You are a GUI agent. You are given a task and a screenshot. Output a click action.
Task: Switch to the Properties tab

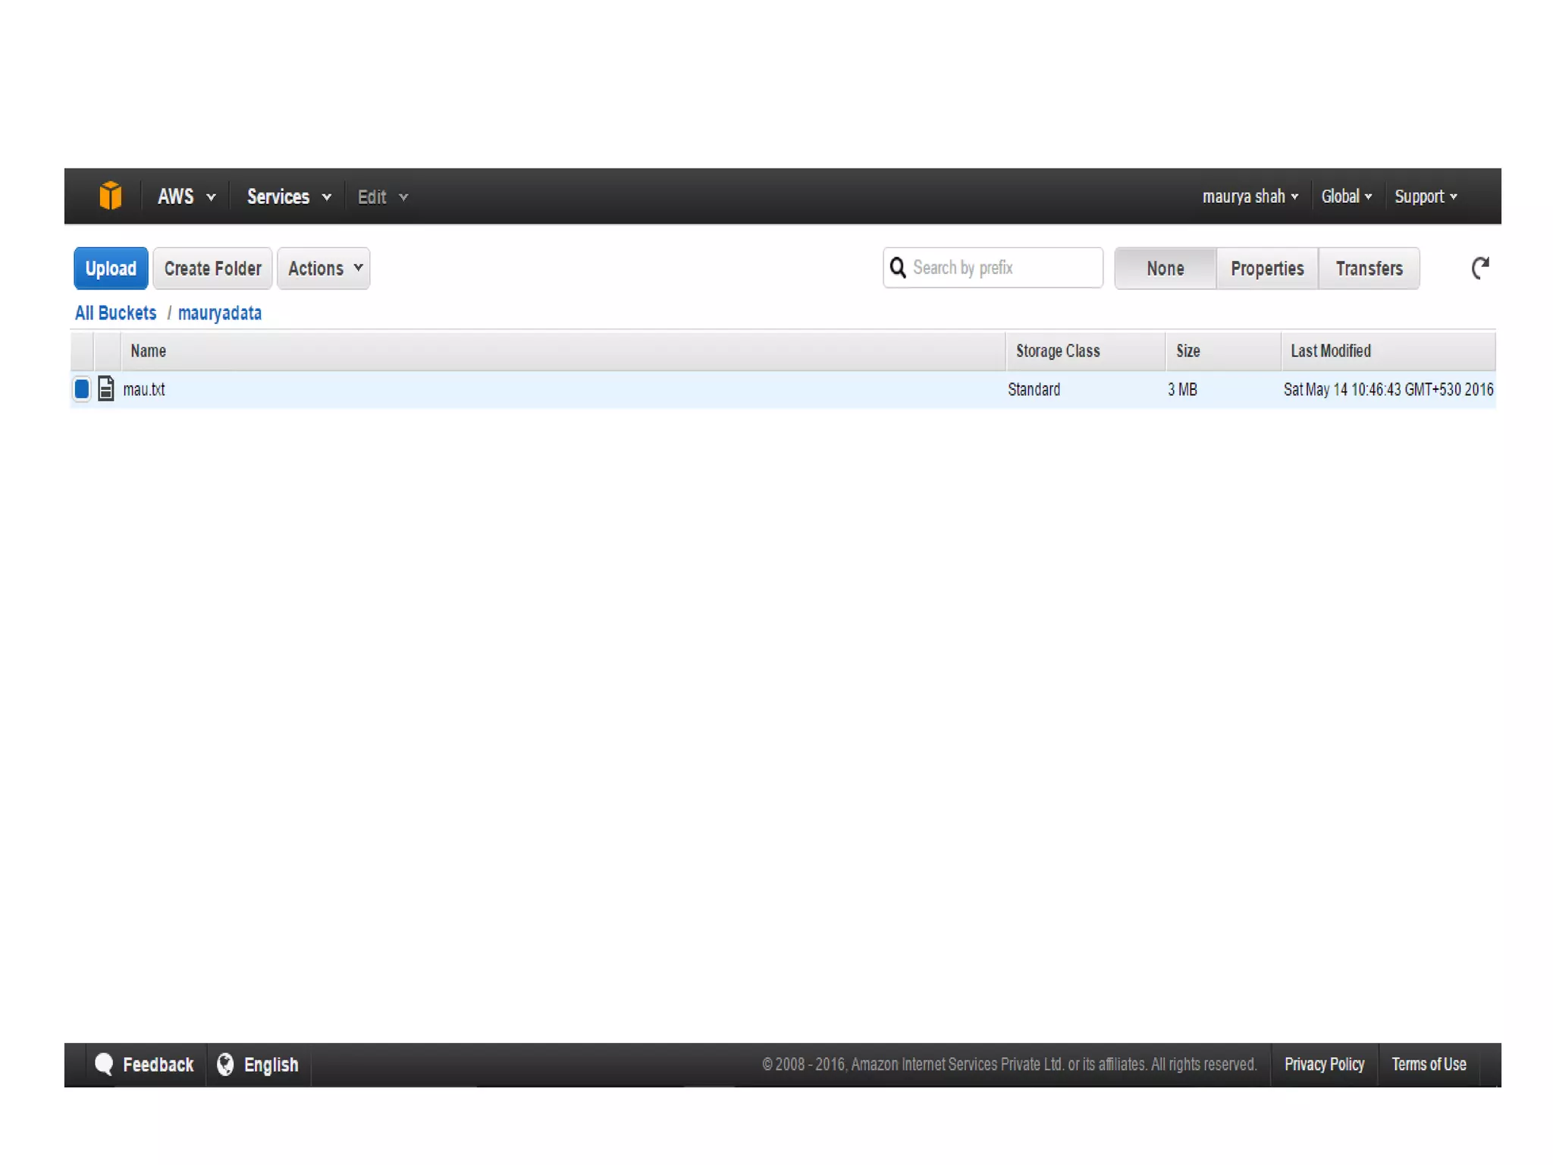(x=1266, y=268)
